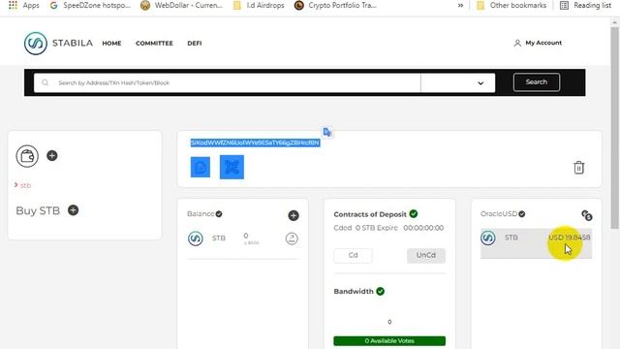Click the OracleUSD verified badge
The width and height of the screenshot is (620, 349).
[522, 213]
